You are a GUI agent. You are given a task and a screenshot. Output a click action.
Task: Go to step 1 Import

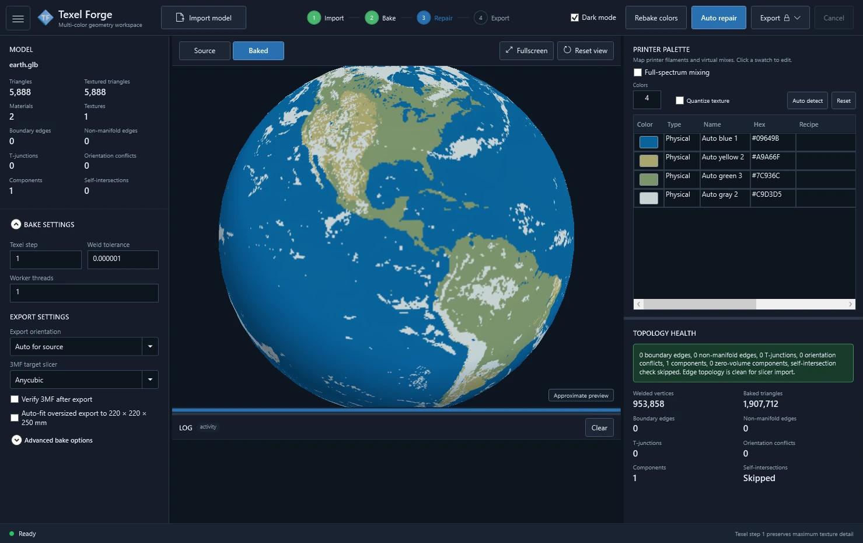(x=326, y=18)
